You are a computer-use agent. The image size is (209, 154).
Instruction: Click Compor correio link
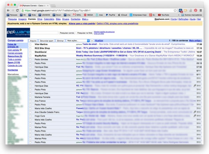tap(15, 41)
